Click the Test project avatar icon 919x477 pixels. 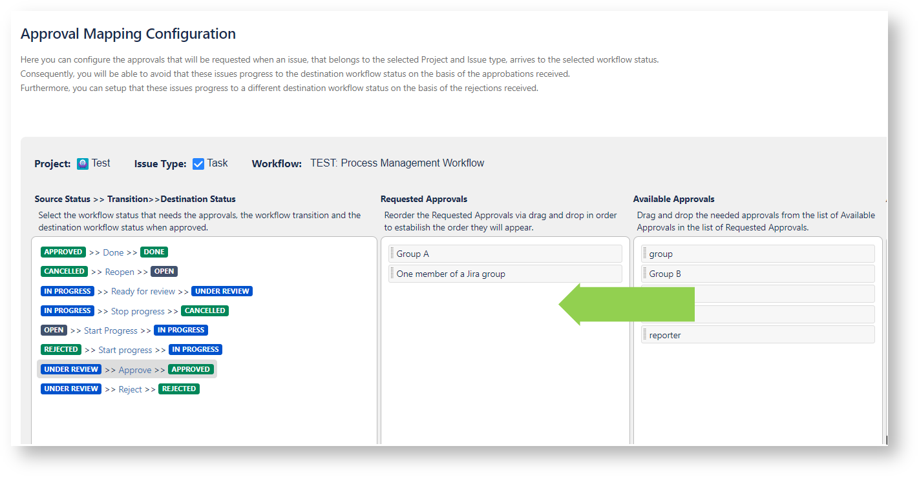[83, 164]
